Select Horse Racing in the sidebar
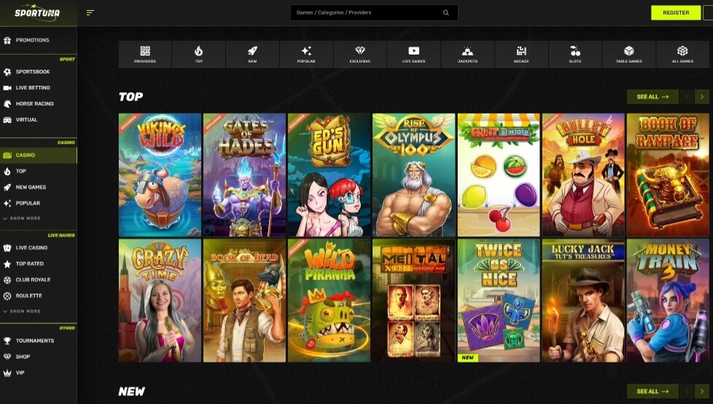 (x=39, y=103)
